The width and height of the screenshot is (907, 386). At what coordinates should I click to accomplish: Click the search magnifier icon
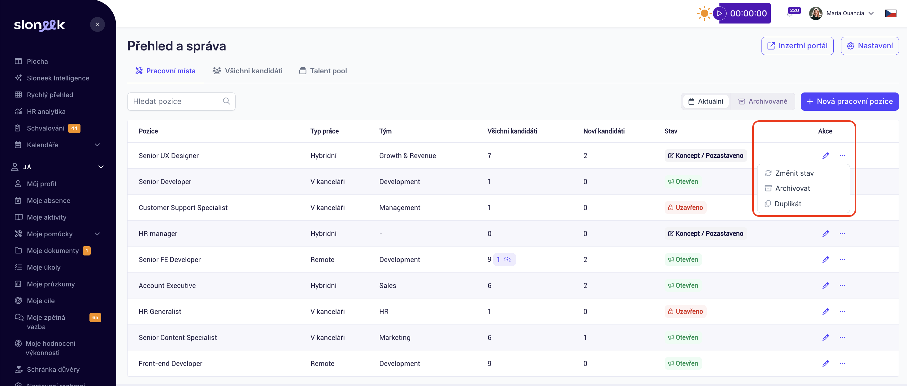226,101
